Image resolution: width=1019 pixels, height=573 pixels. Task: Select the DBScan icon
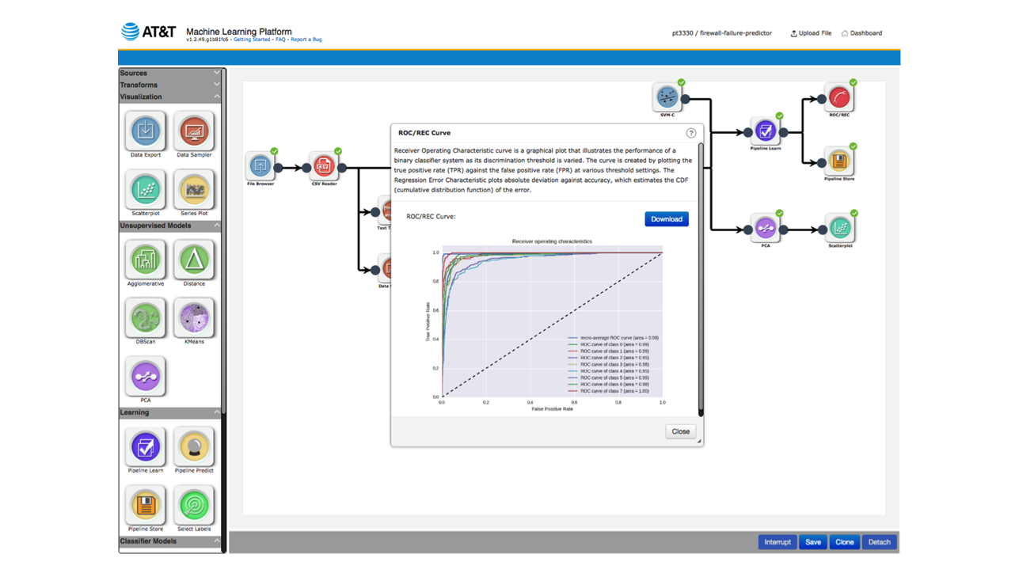(146, 318)
